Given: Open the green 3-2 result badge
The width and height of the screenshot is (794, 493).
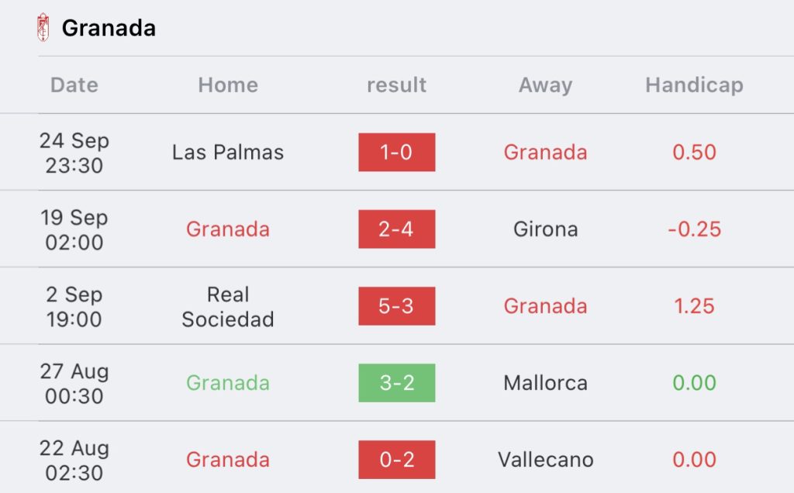Looking at the screenshot, I should click(396, 383).
